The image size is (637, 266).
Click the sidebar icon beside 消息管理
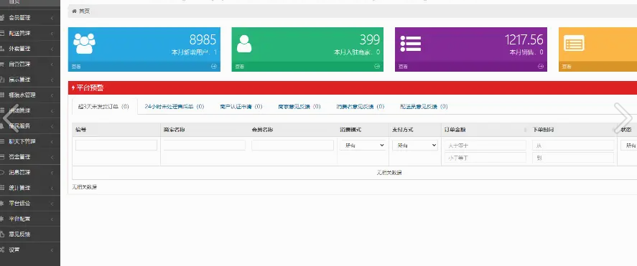[x=2, y=172]
